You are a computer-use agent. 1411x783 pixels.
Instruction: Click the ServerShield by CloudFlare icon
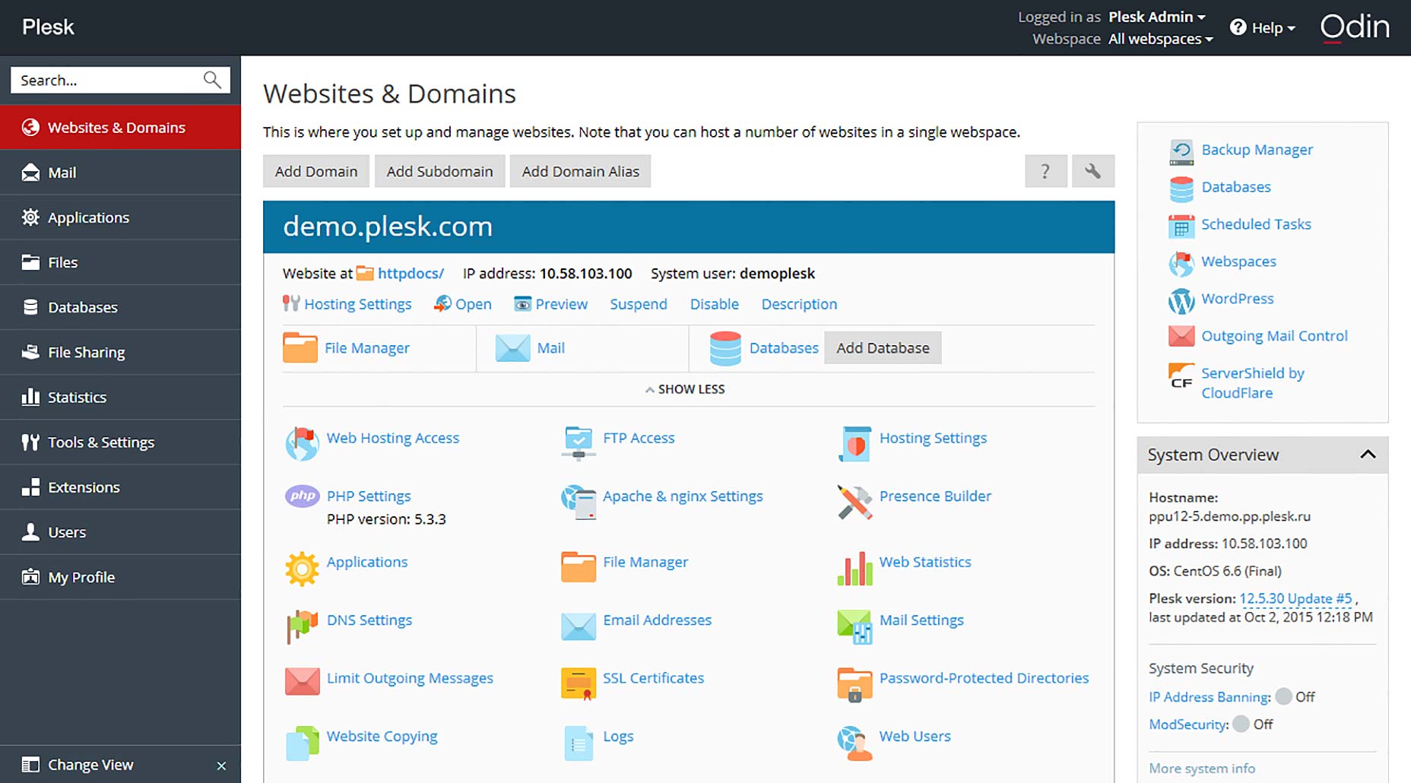[x=1181, y=376]
